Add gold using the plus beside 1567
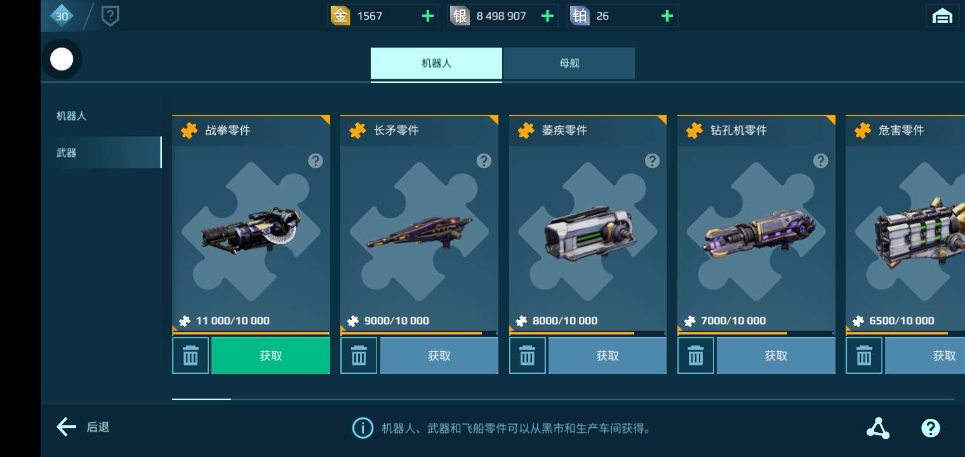This screenshot has width=965, height=457. [x=428, y=16]
